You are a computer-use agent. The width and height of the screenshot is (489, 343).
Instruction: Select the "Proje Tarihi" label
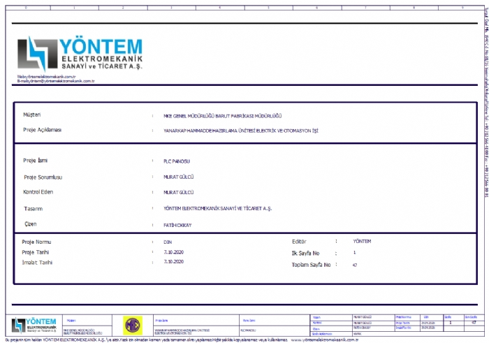tap(35, 252)
